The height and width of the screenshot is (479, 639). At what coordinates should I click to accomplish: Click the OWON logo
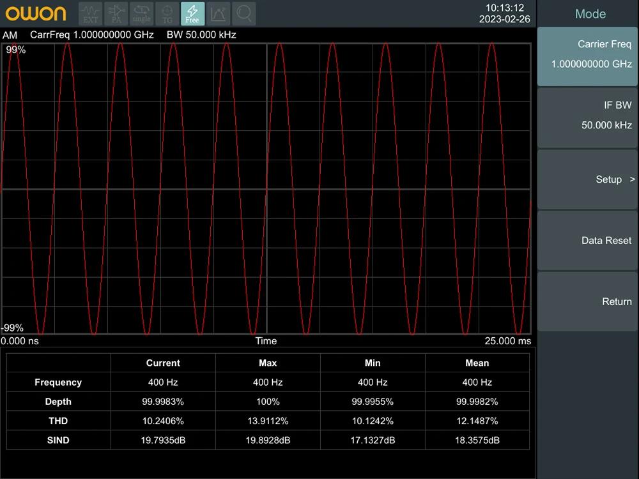tap(36, 13)
